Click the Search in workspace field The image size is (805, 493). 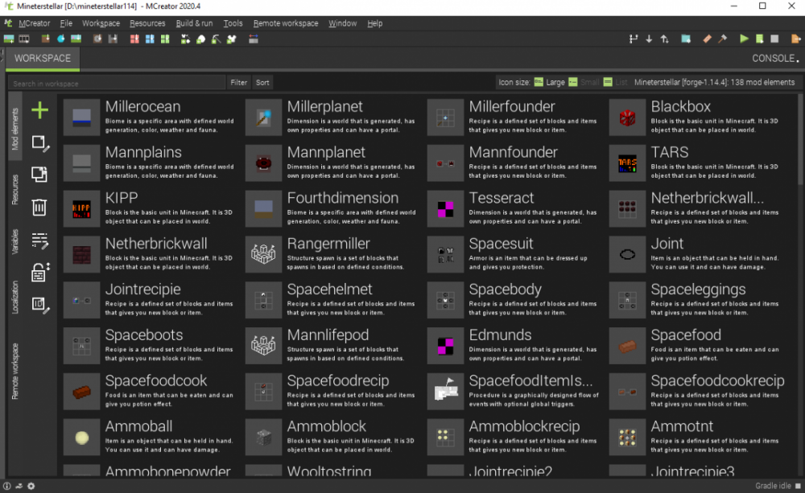tap(117, 83)
